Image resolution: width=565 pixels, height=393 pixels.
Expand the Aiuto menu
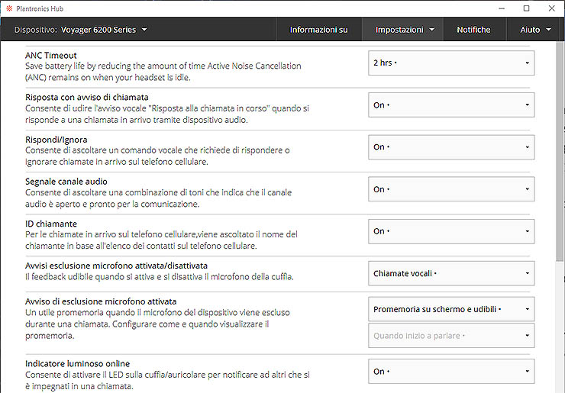coord(535,30)
